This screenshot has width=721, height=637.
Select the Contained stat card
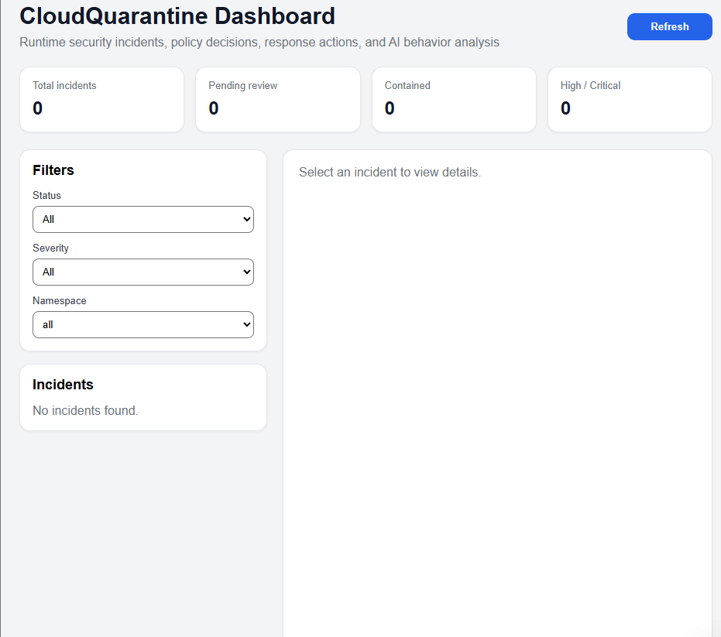(x=454, y=99)
